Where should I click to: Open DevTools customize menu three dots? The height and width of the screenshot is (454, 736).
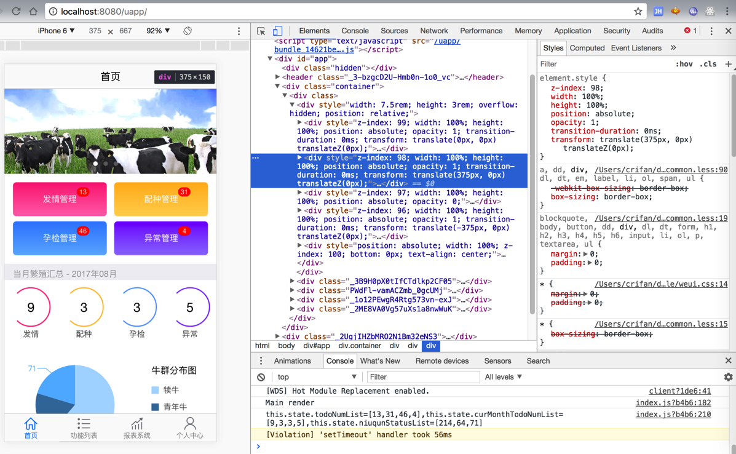click(711, 31)
